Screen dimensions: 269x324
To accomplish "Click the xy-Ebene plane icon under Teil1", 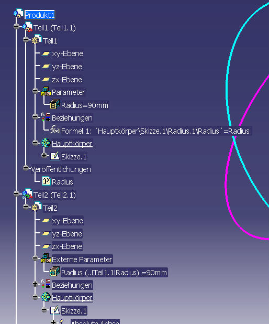I will 46,53.
